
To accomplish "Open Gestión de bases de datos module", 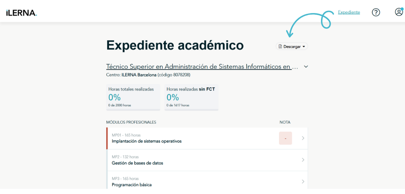I will (137, 163).
